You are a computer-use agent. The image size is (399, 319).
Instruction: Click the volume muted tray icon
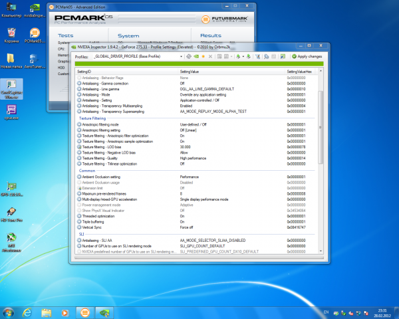click(351, 313)
